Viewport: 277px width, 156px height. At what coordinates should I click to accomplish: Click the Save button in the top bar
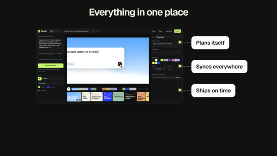click(161, 31)
